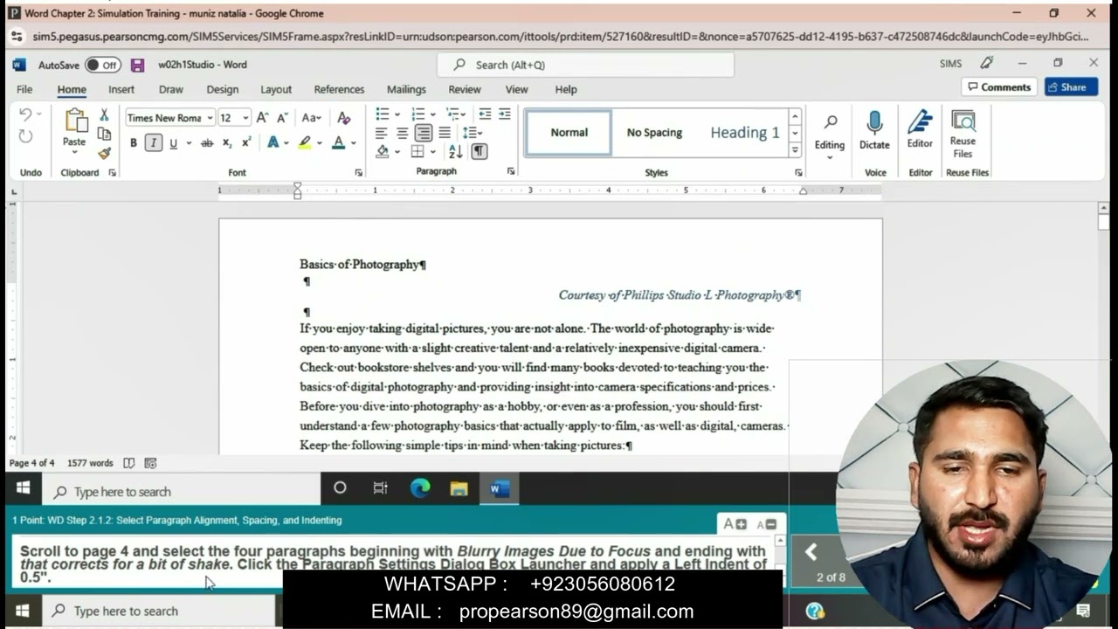Click the Comments button

(x=999, y=87)
